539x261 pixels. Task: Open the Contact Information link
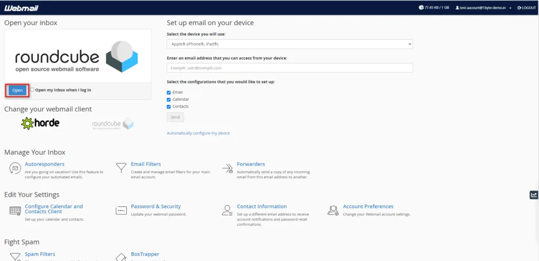coord(262,206)
